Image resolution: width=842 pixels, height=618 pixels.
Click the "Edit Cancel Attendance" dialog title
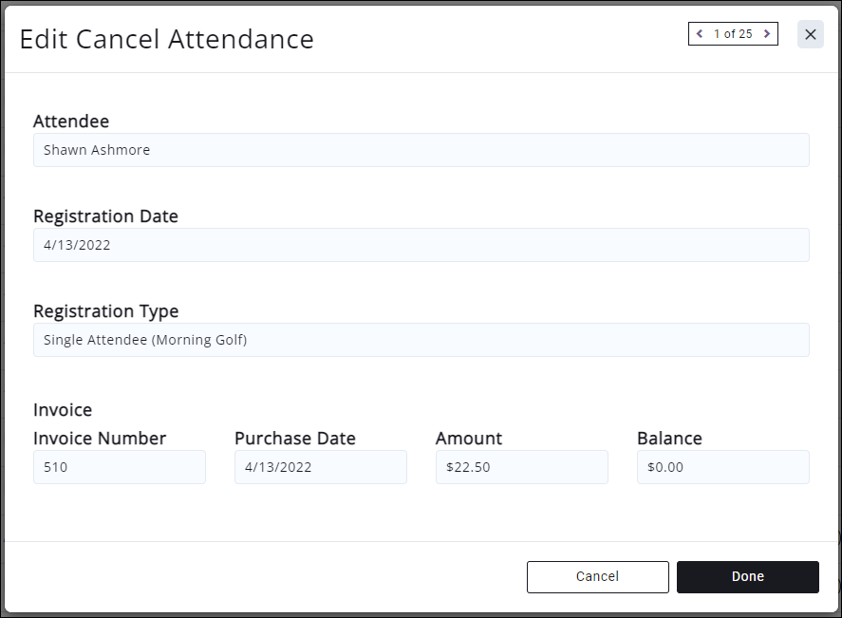[167, 39]
